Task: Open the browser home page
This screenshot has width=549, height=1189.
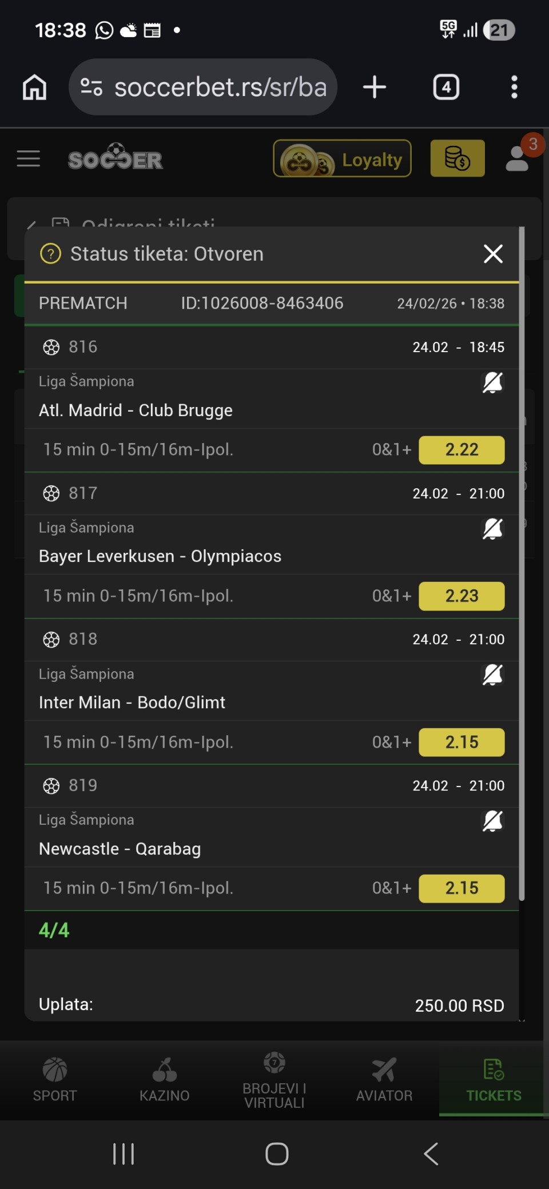Action: (x=34, y=87)
